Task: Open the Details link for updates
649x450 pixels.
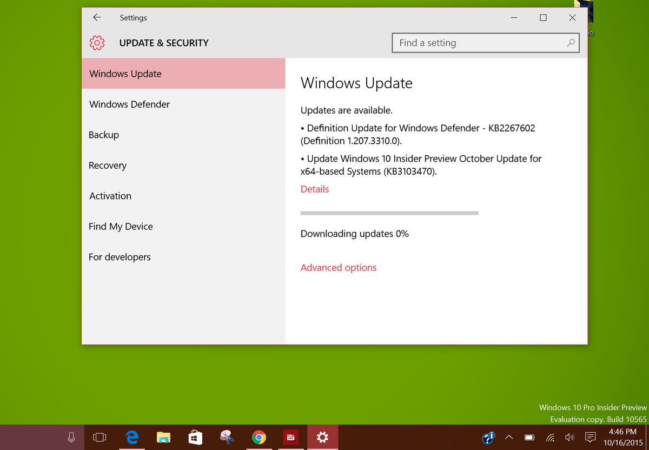Action: [x=314, y=189]
